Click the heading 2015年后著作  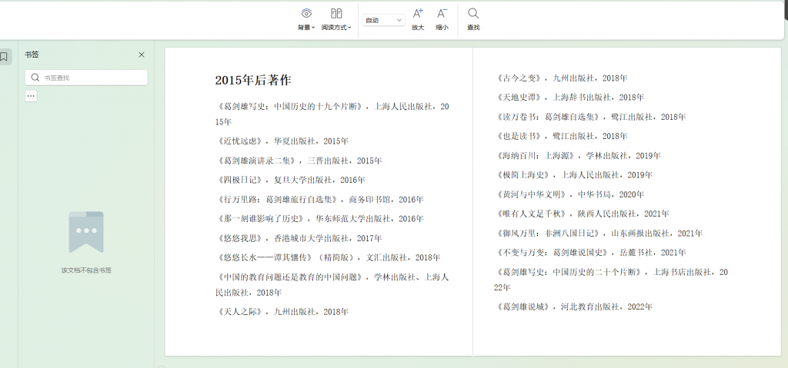point(252,80)
